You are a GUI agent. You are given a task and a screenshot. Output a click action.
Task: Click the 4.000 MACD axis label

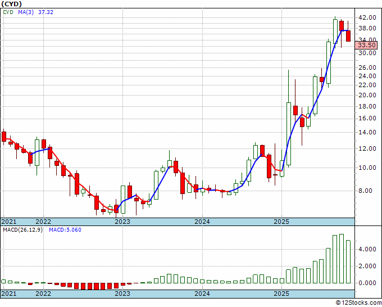click(367, 249)
